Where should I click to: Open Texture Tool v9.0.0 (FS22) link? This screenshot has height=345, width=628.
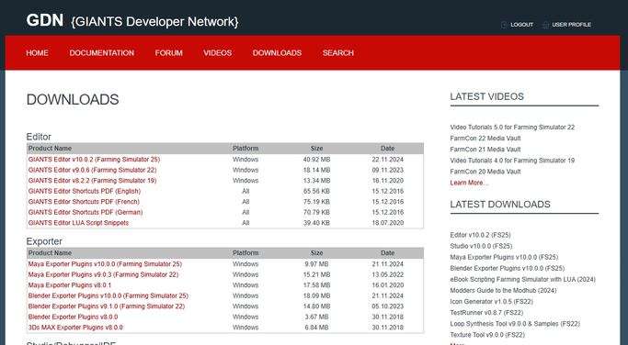point(487,335)
